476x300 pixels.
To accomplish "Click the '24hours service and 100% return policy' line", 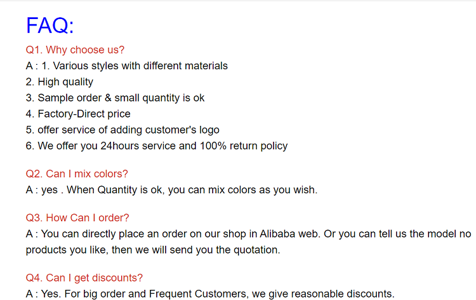I will [x=157, y=146].
